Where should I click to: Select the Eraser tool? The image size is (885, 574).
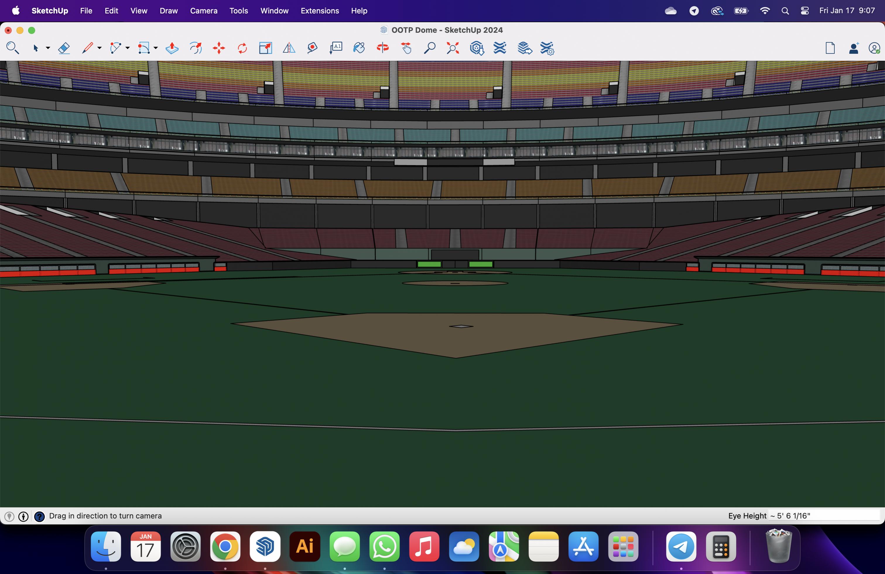coord(64,48)
